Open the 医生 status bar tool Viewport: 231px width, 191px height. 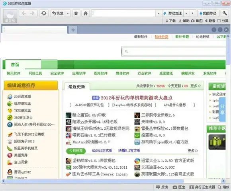179,187
